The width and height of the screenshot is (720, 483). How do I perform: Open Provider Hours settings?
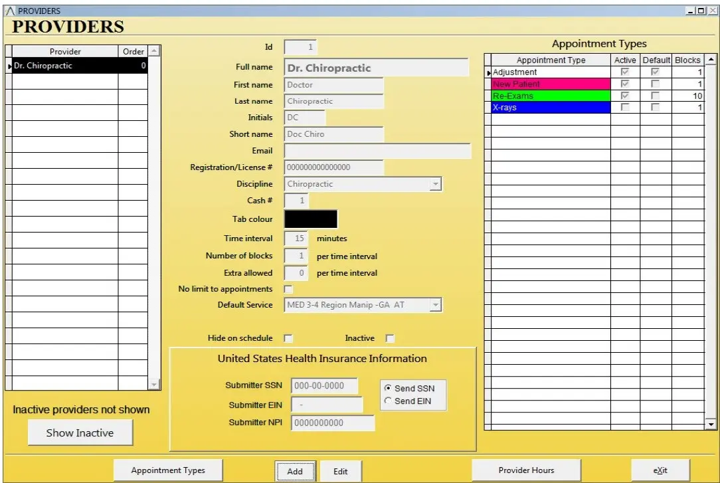pyautogui.click(x=526, y=470)
